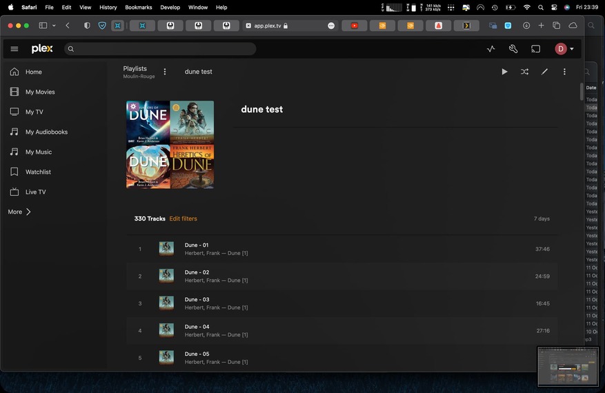Open Playlists Moulin-Rouge breadcrumb
Viewport: 605px width, 393px height.
coord(139,72)
